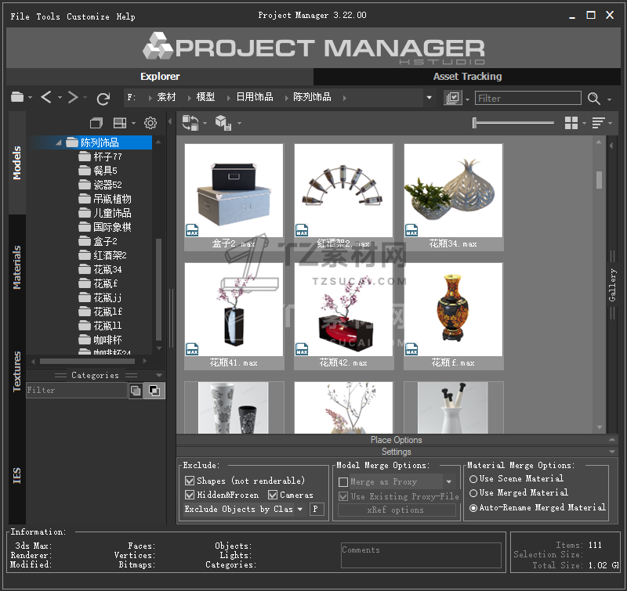Toggle Shapes (not renderable) checkbox
Image resolution: width=627 pixels, height=591 pixels.
(190, 481)
